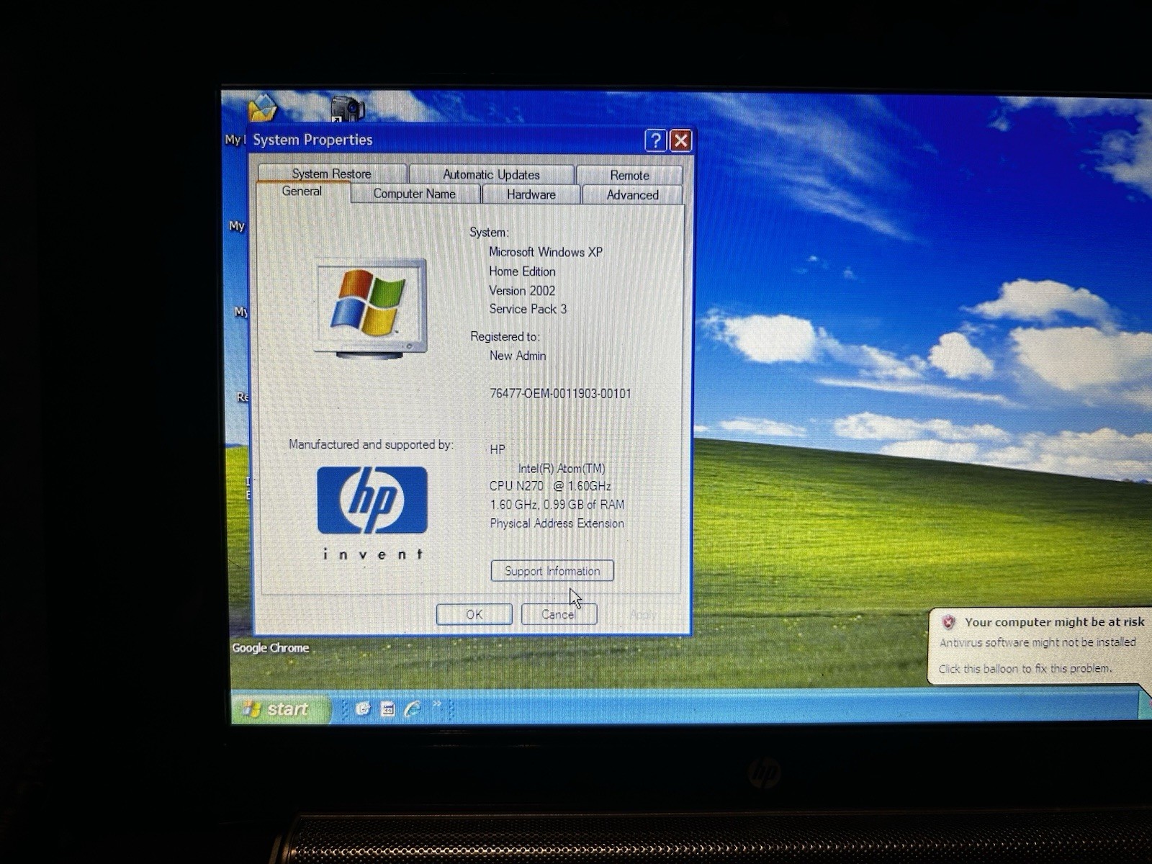Open the Remote tab

629,175
